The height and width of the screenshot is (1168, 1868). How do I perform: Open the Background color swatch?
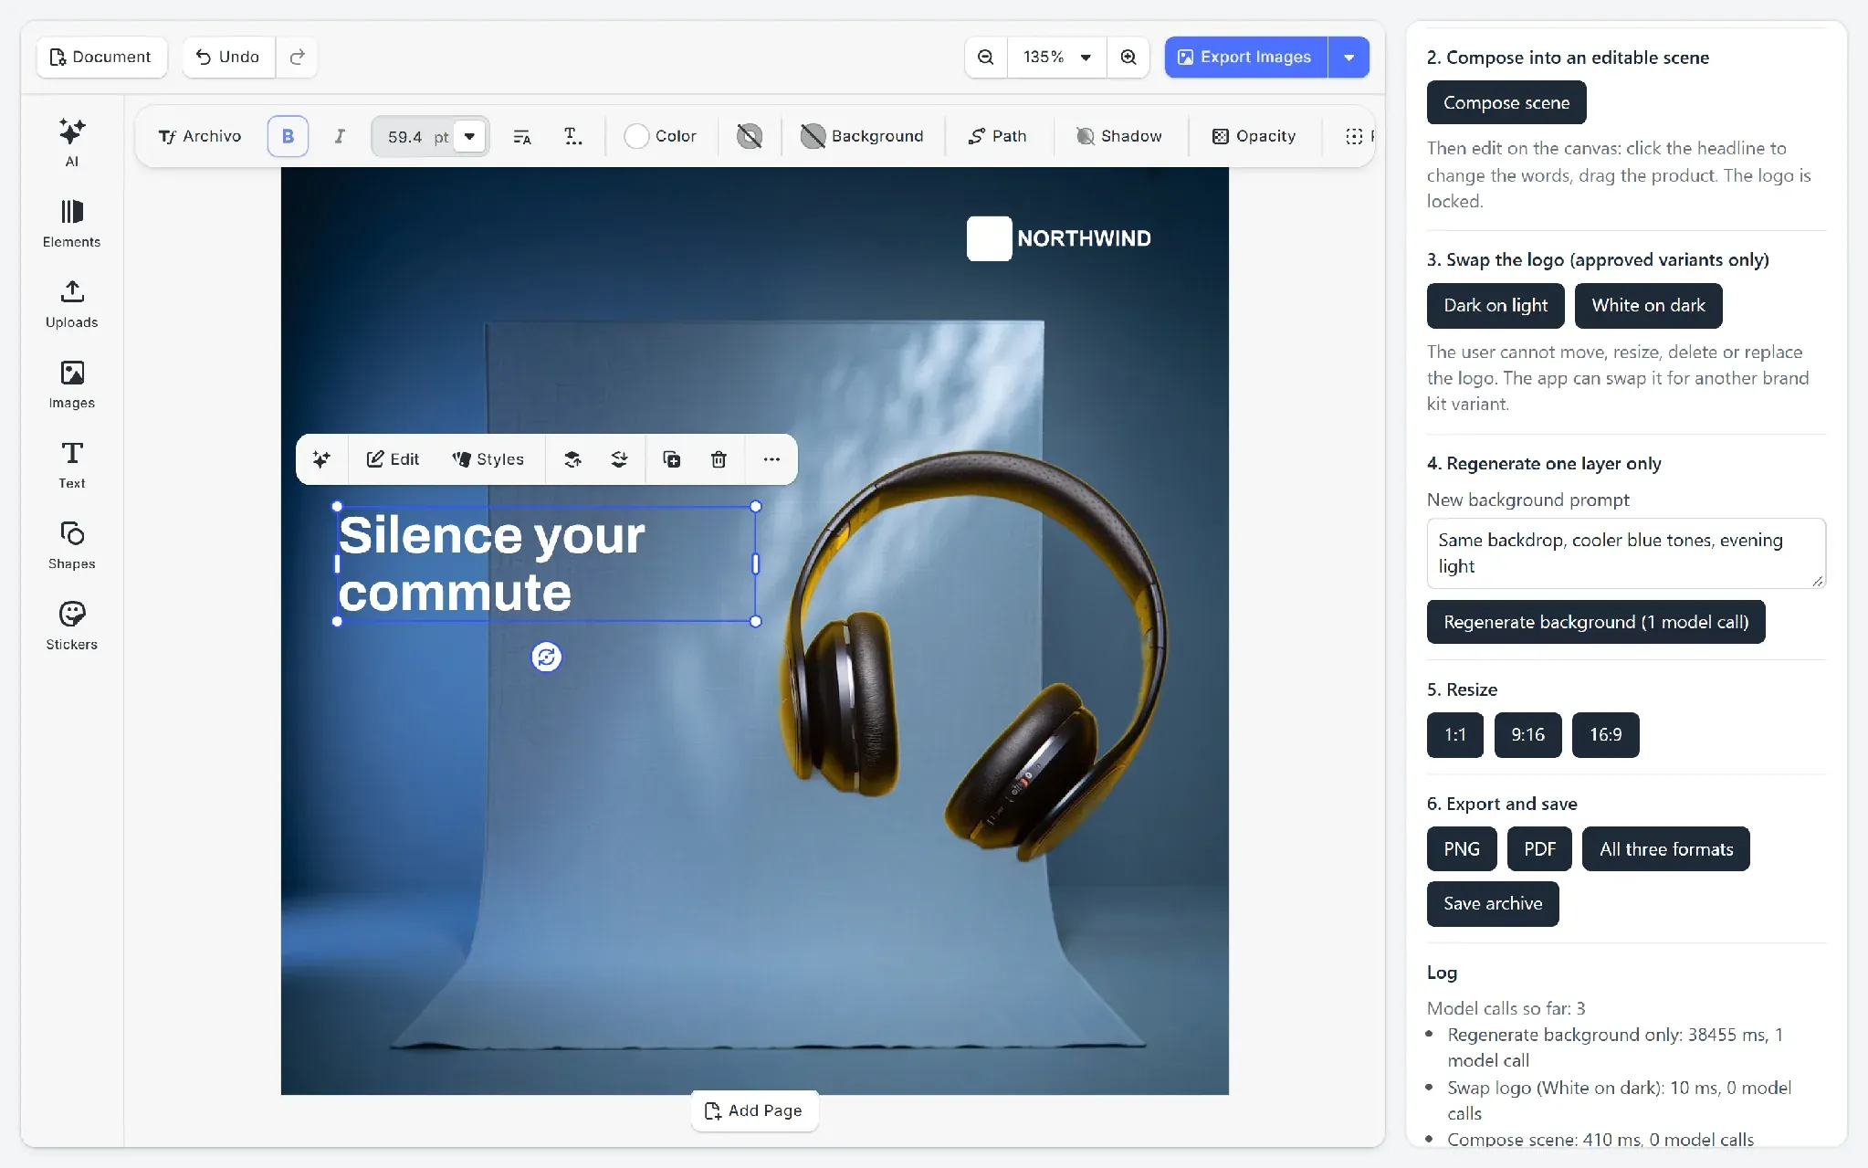(x=862, y=136)
